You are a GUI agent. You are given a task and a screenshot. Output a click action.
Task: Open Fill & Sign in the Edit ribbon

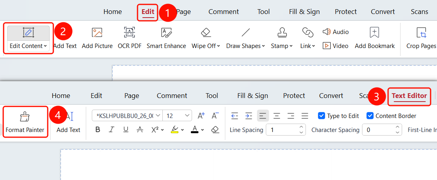click(304, 12)
